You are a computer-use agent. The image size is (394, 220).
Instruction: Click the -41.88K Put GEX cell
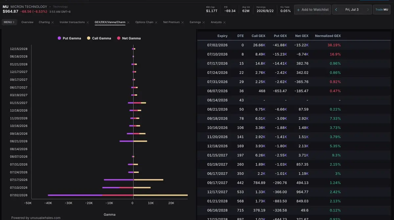[280, 45]
